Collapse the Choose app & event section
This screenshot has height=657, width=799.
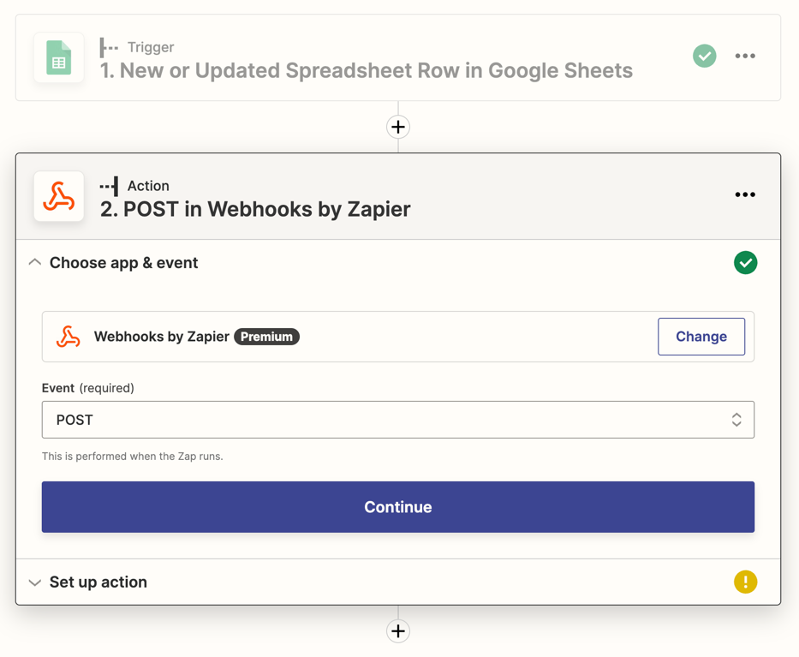pos(34,262)
